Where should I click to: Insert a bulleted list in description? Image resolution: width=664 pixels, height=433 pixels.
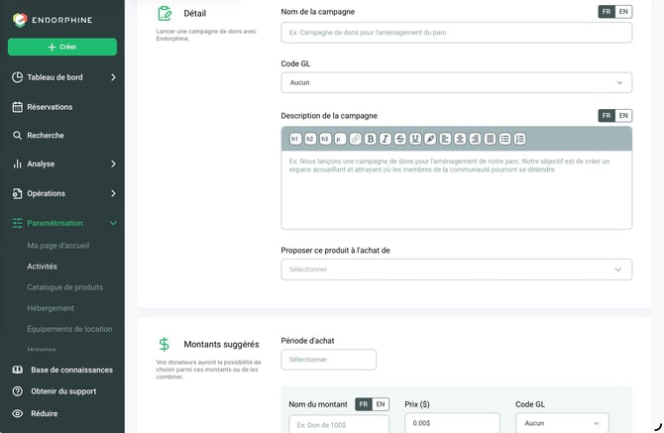504,139
